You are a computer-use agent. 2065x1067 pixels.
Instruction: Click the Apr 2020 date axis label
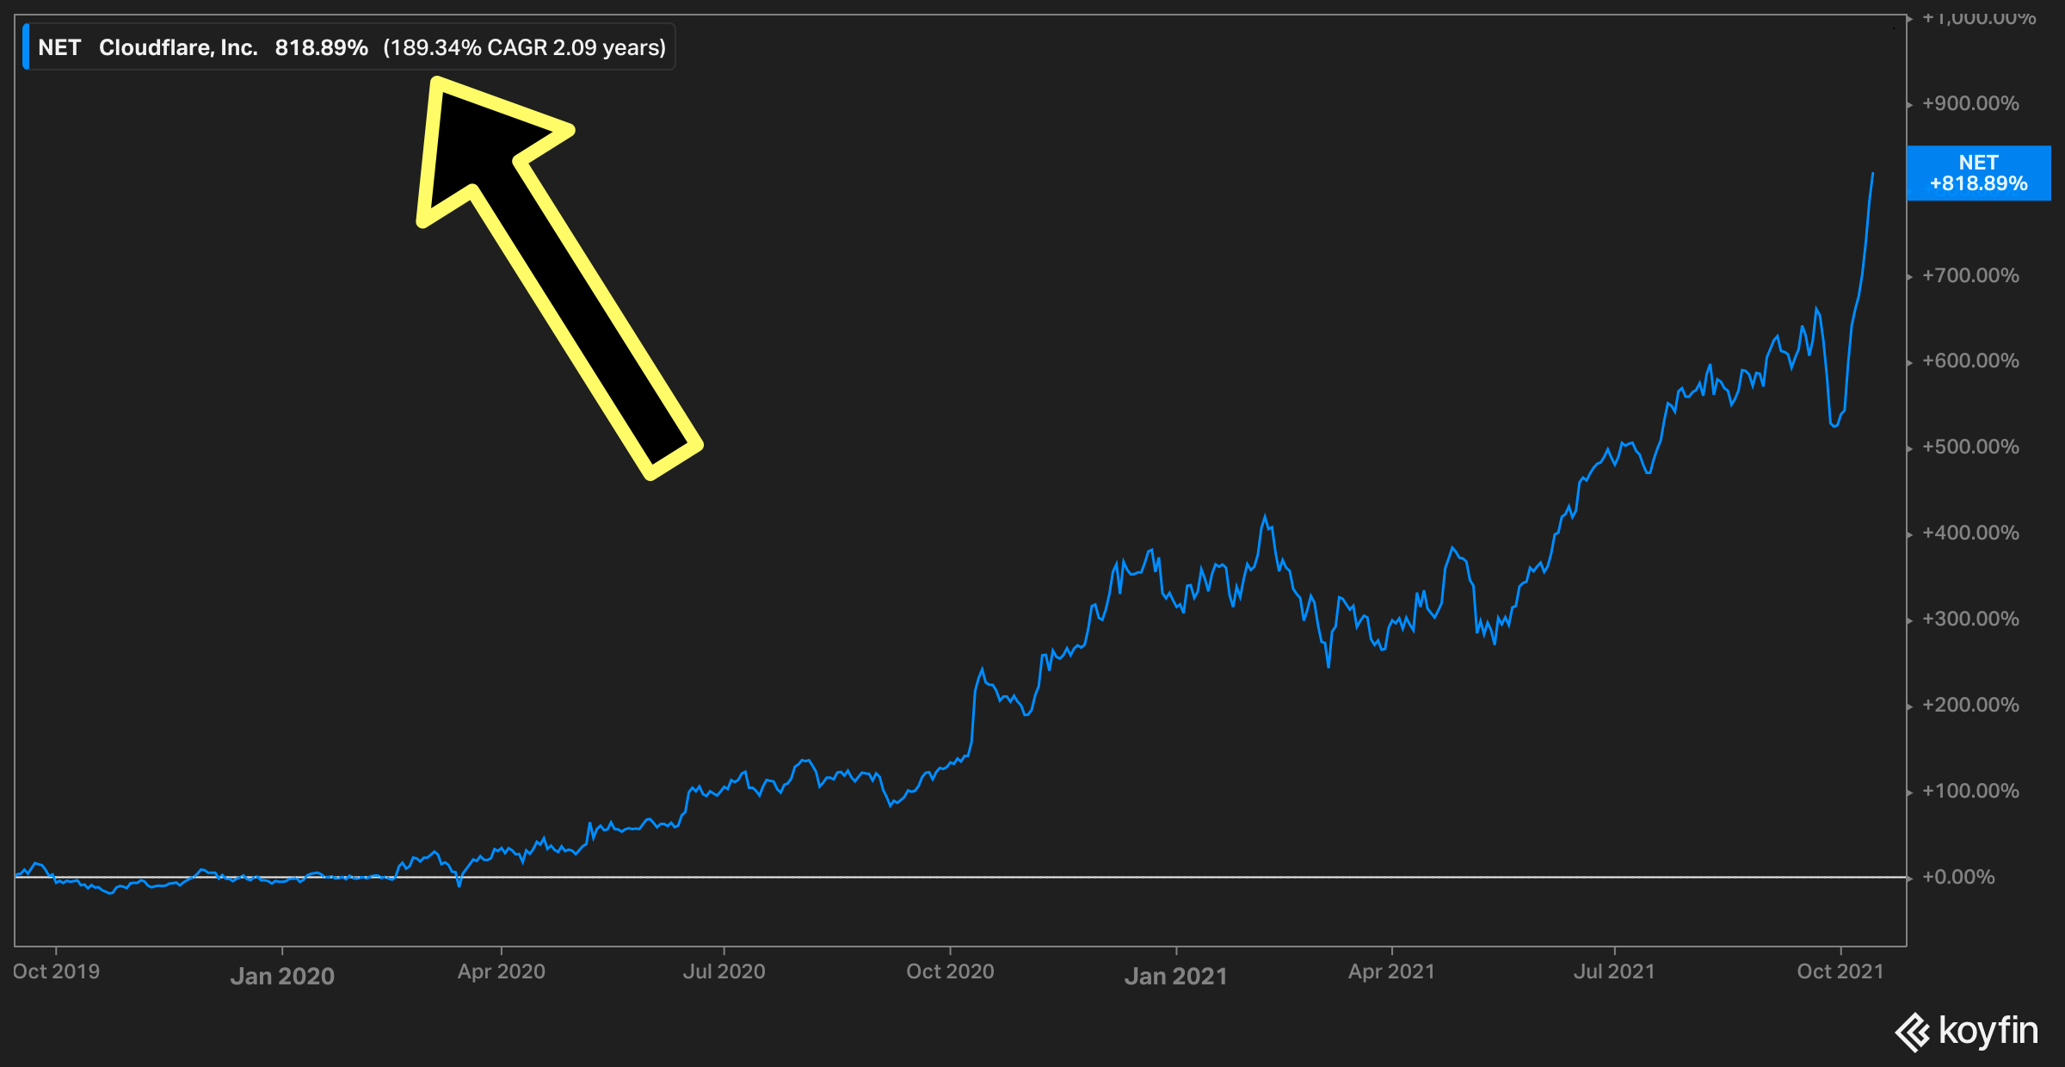tap(501, 971)
